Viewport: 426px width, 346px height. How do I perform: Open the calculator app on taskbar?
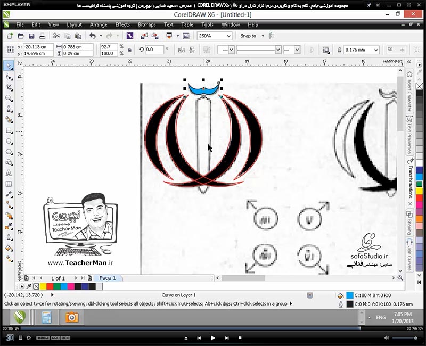pos(47,317)
